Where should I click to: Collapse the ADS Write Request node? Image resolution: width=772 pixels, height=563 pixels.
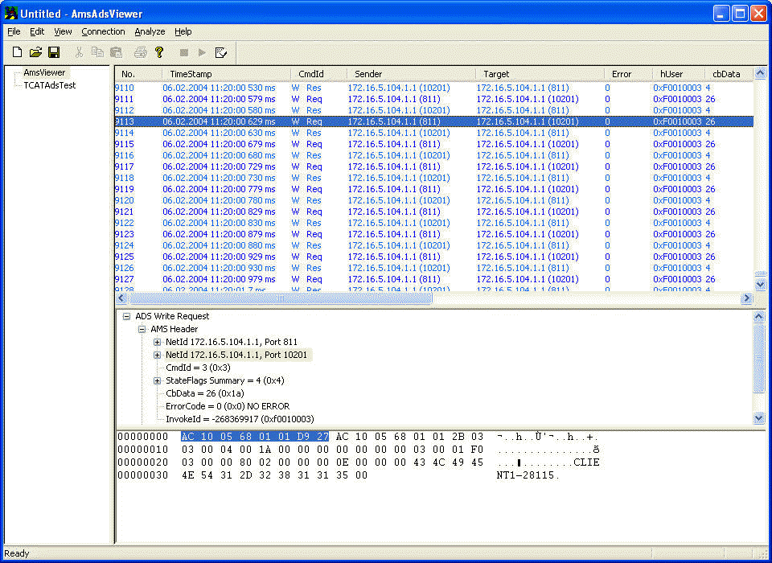point(127,316)
